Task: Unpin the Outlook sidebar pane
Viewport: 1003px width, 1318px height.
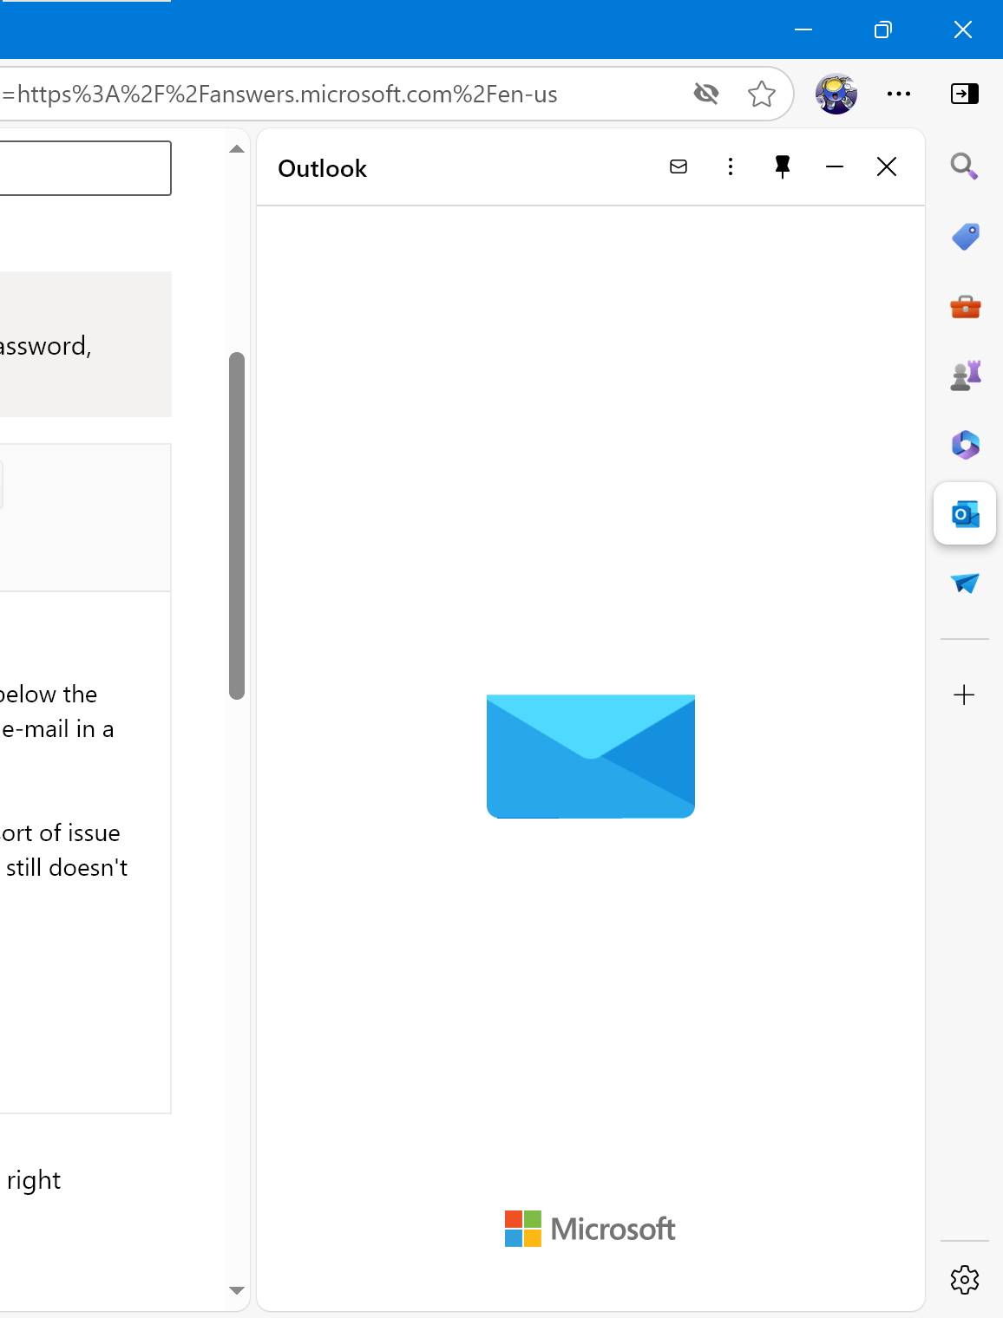Action: 783,166
